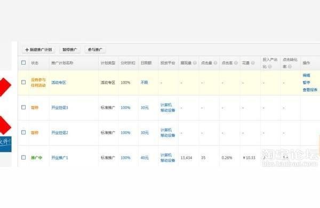Click 计算机 platform in 开业狂促2 row
The width and height of the screenshot is (320, 208).
click(x=166, y=130)
